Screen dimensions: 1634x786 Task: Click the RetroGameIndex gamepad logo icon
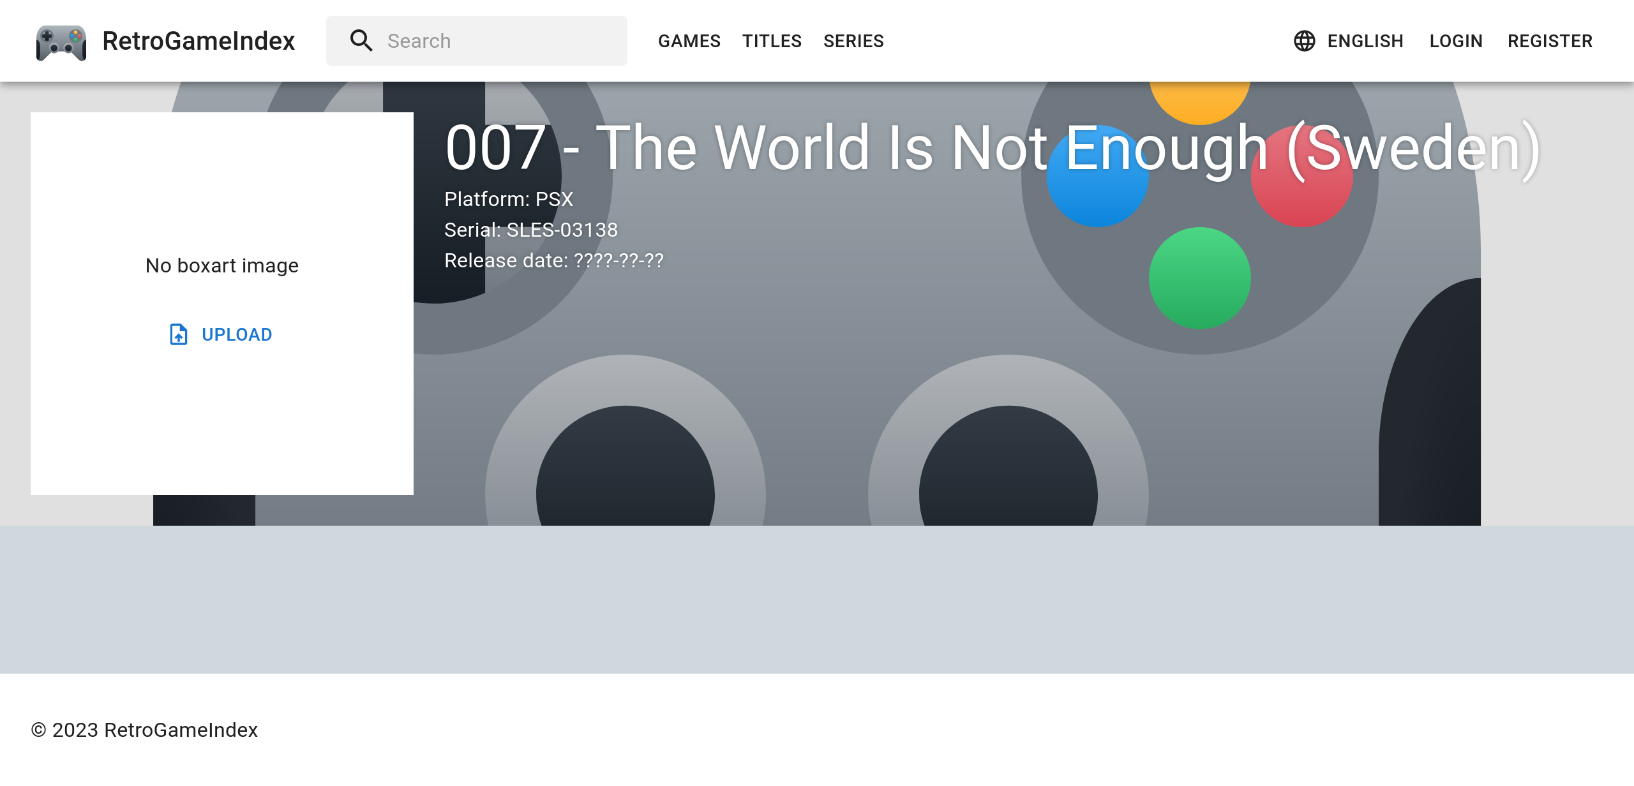coord(61,42)
